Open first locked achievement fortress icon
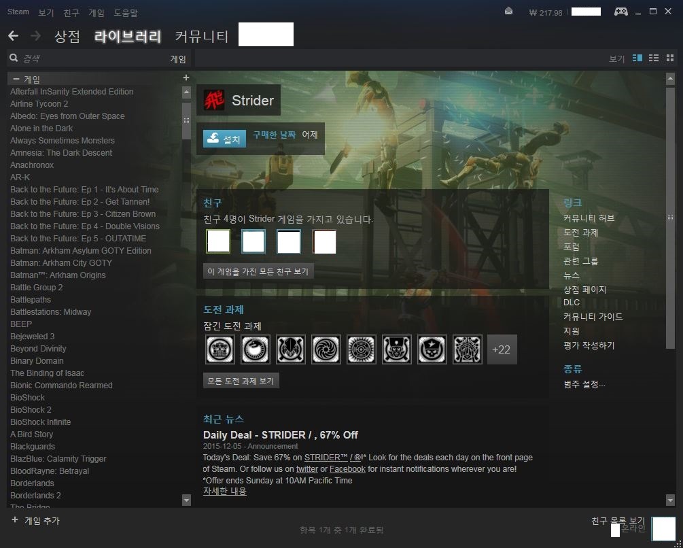This screenshot has width=683, height=548. pos(220,349)
